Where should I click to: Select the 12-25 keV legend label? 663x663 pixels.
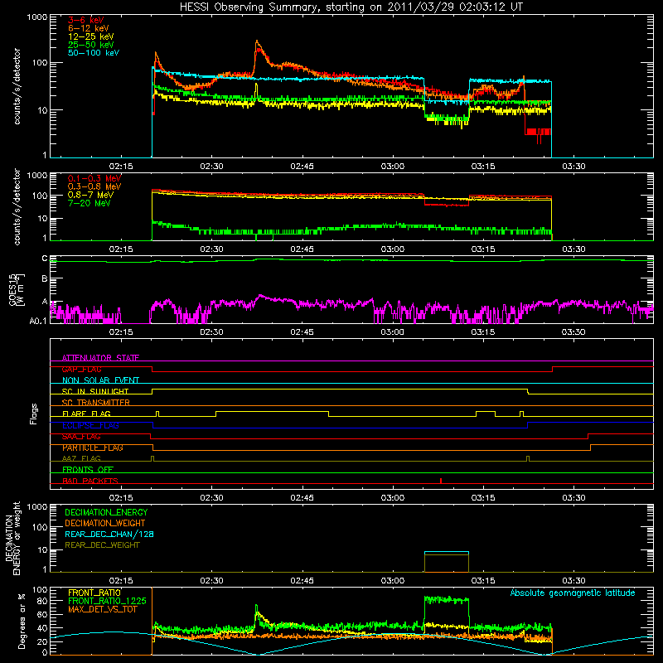coord(91,36)
